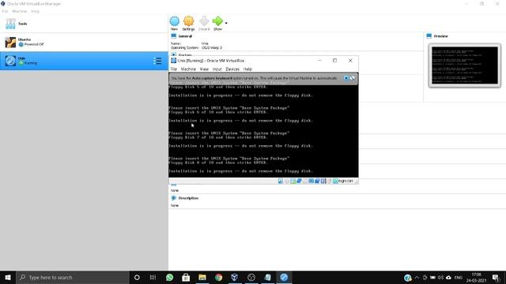This screenshot has width=506, height=284.
Task: Click the optical drive status icon
Action: 286,181
